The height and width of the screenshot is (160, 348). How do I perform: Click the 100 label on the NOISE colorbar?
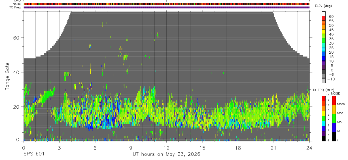tap(339, 122)
